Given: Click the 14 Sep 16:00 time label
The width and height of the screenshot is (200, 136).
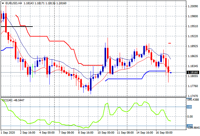Looking at the screenshot, I should pyautogui.click(x=145, y=133).
